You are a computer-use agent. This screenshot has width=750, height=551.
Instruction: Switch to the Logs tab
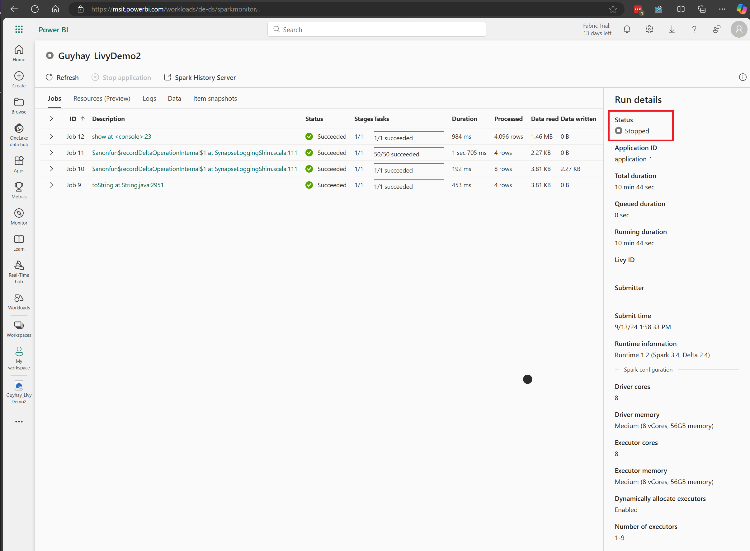[149, 98]
